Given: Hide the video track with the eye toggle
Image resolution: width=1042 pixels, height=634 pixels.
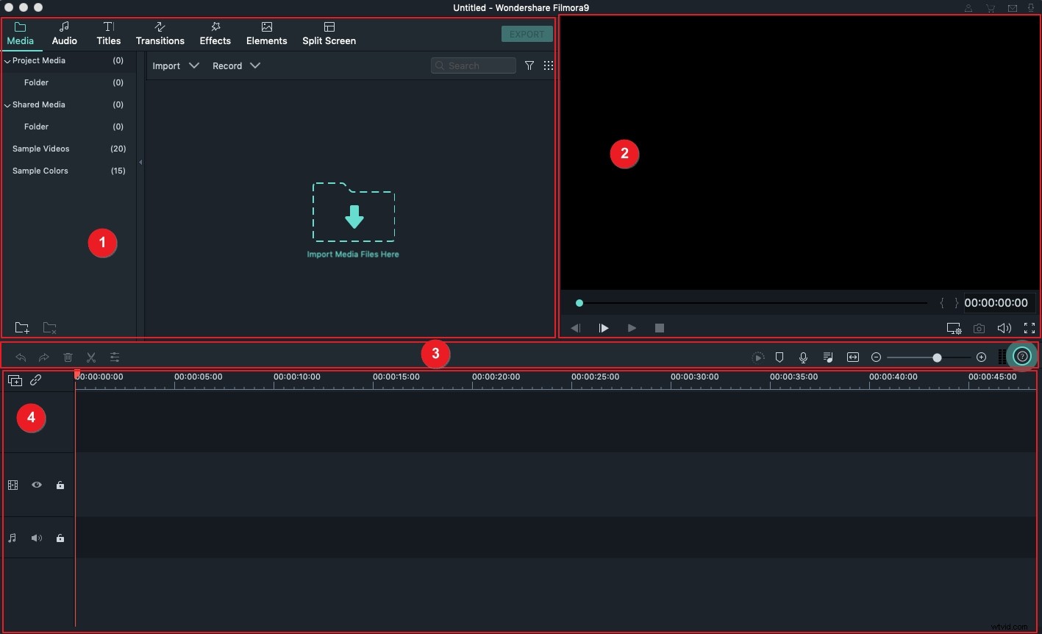Looking at the screenshot, I should click(x=36, y=485).
